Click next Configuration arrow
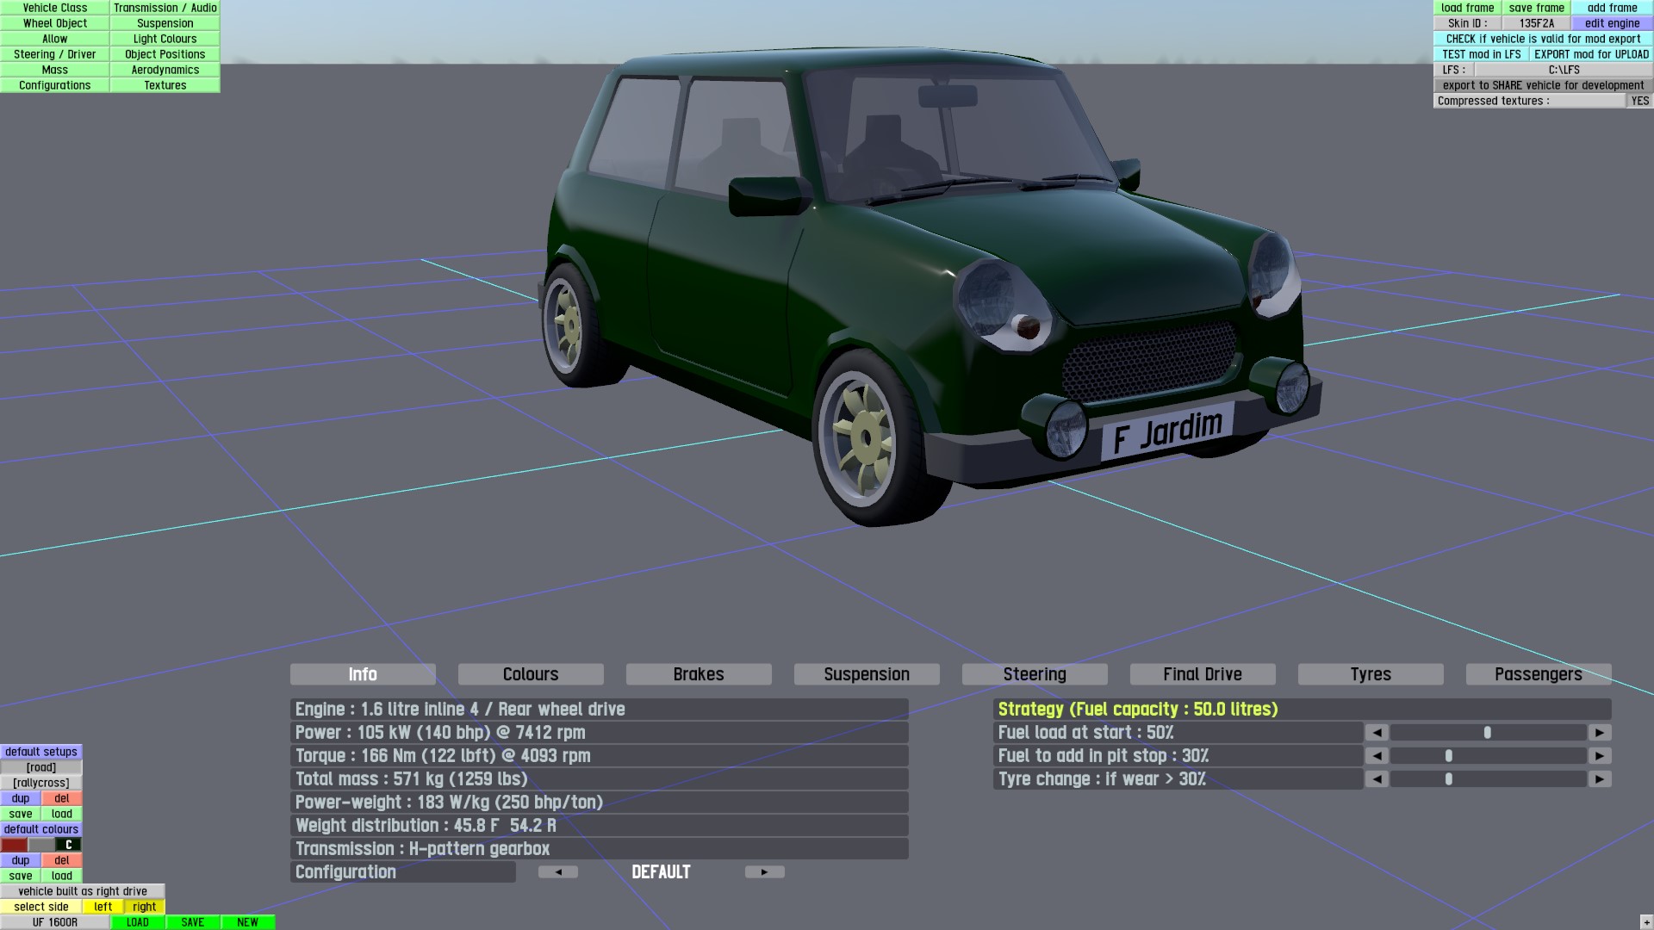 (764, 872)
